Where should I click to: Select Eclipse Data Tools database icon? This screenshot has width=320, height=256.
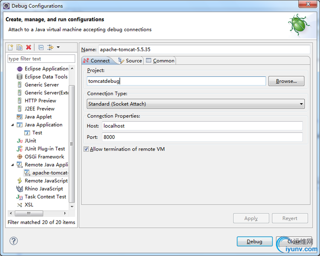coord(20,77)
